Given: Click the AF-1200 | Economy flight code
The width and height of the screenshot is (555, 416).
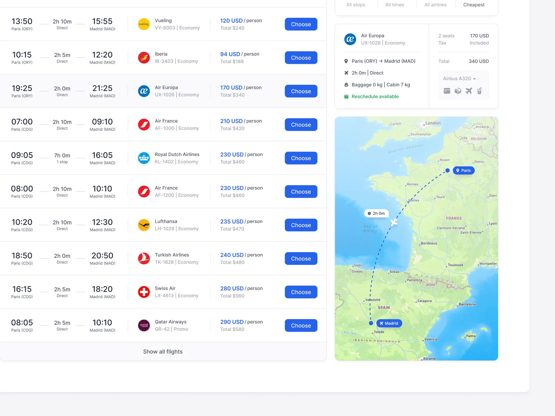Looking at the screenshot, I should (177, 195).
